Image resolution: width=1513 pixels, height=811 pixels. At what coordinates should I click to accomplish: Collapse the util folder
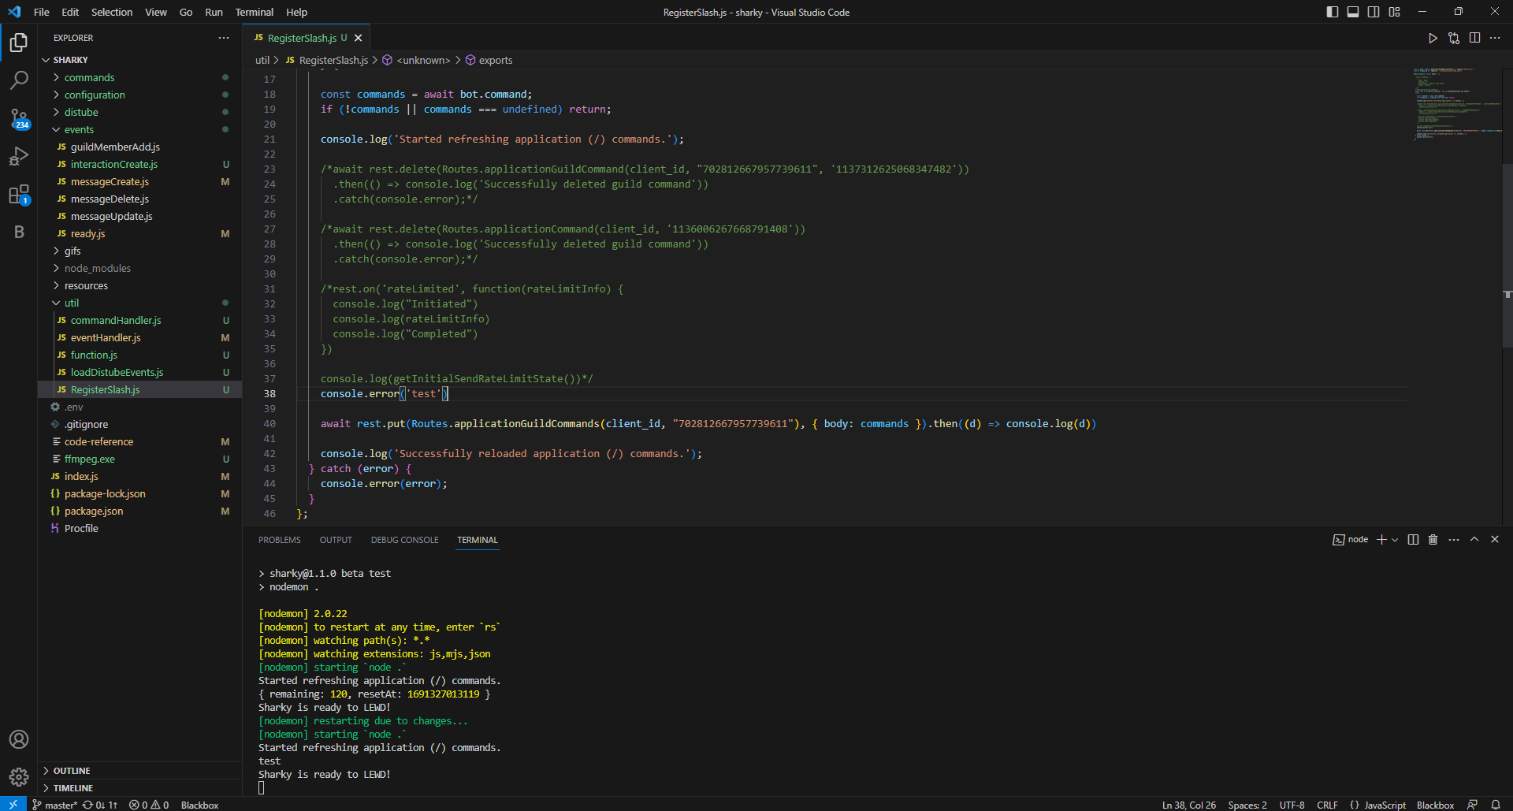(x=139, y=303)
